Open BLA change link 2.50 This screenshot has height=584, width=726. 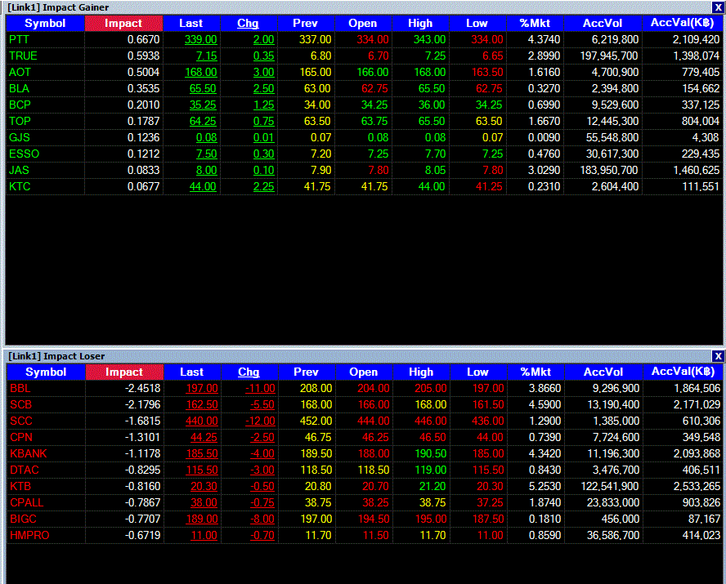point(264,88)
